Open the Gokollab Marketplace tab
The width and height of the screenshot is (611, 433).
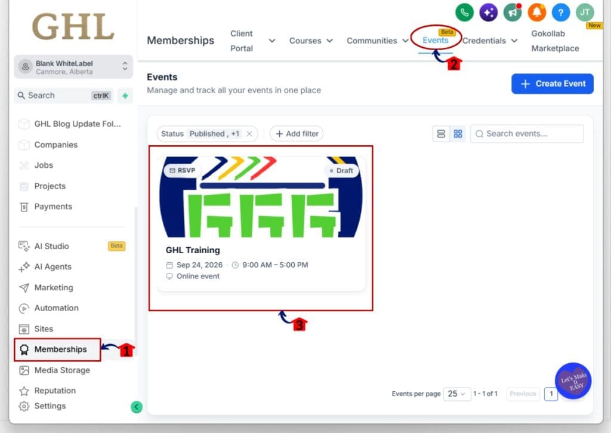[x=555, y=41]
